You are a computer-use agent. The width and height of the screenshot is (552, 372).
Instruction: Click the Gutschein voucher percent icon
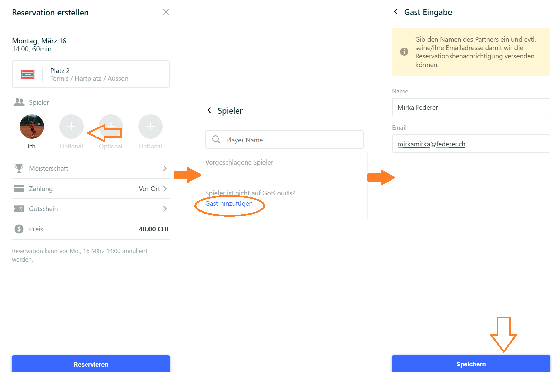point(19,209)
